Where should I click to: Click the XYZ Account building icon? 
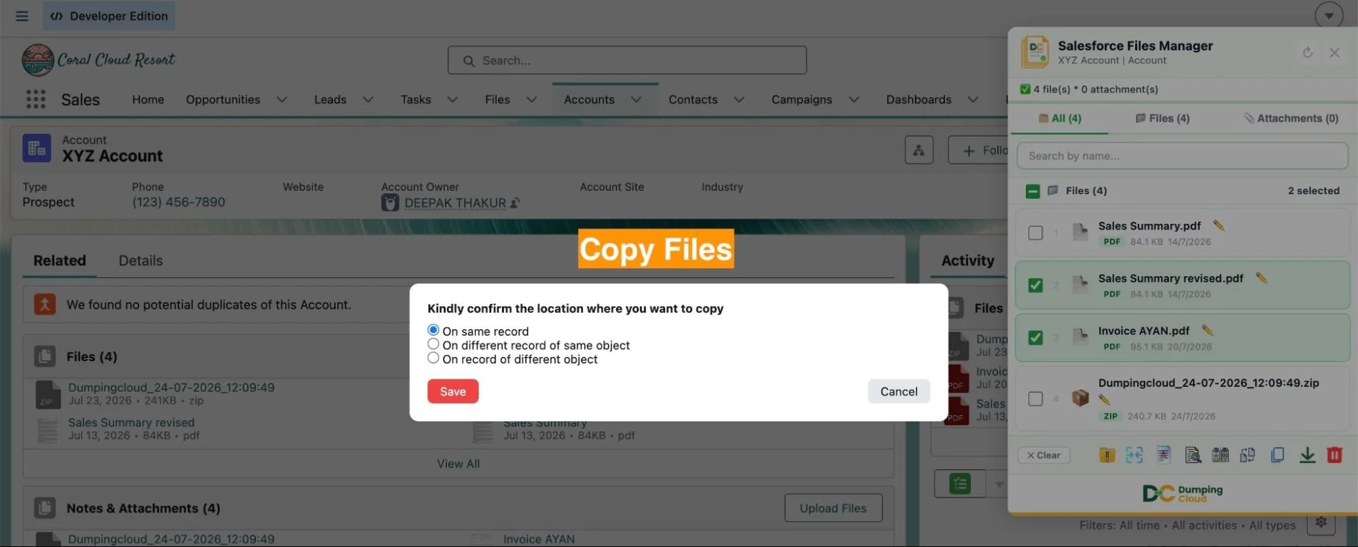(37, 148)
